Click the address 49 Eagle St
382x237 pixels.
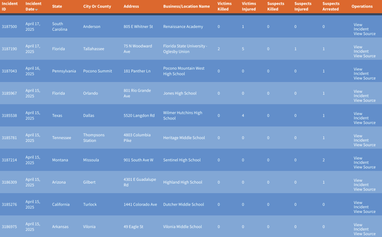click(133, 226)
